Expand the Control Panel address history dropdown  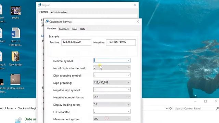[x=167, y=108]
